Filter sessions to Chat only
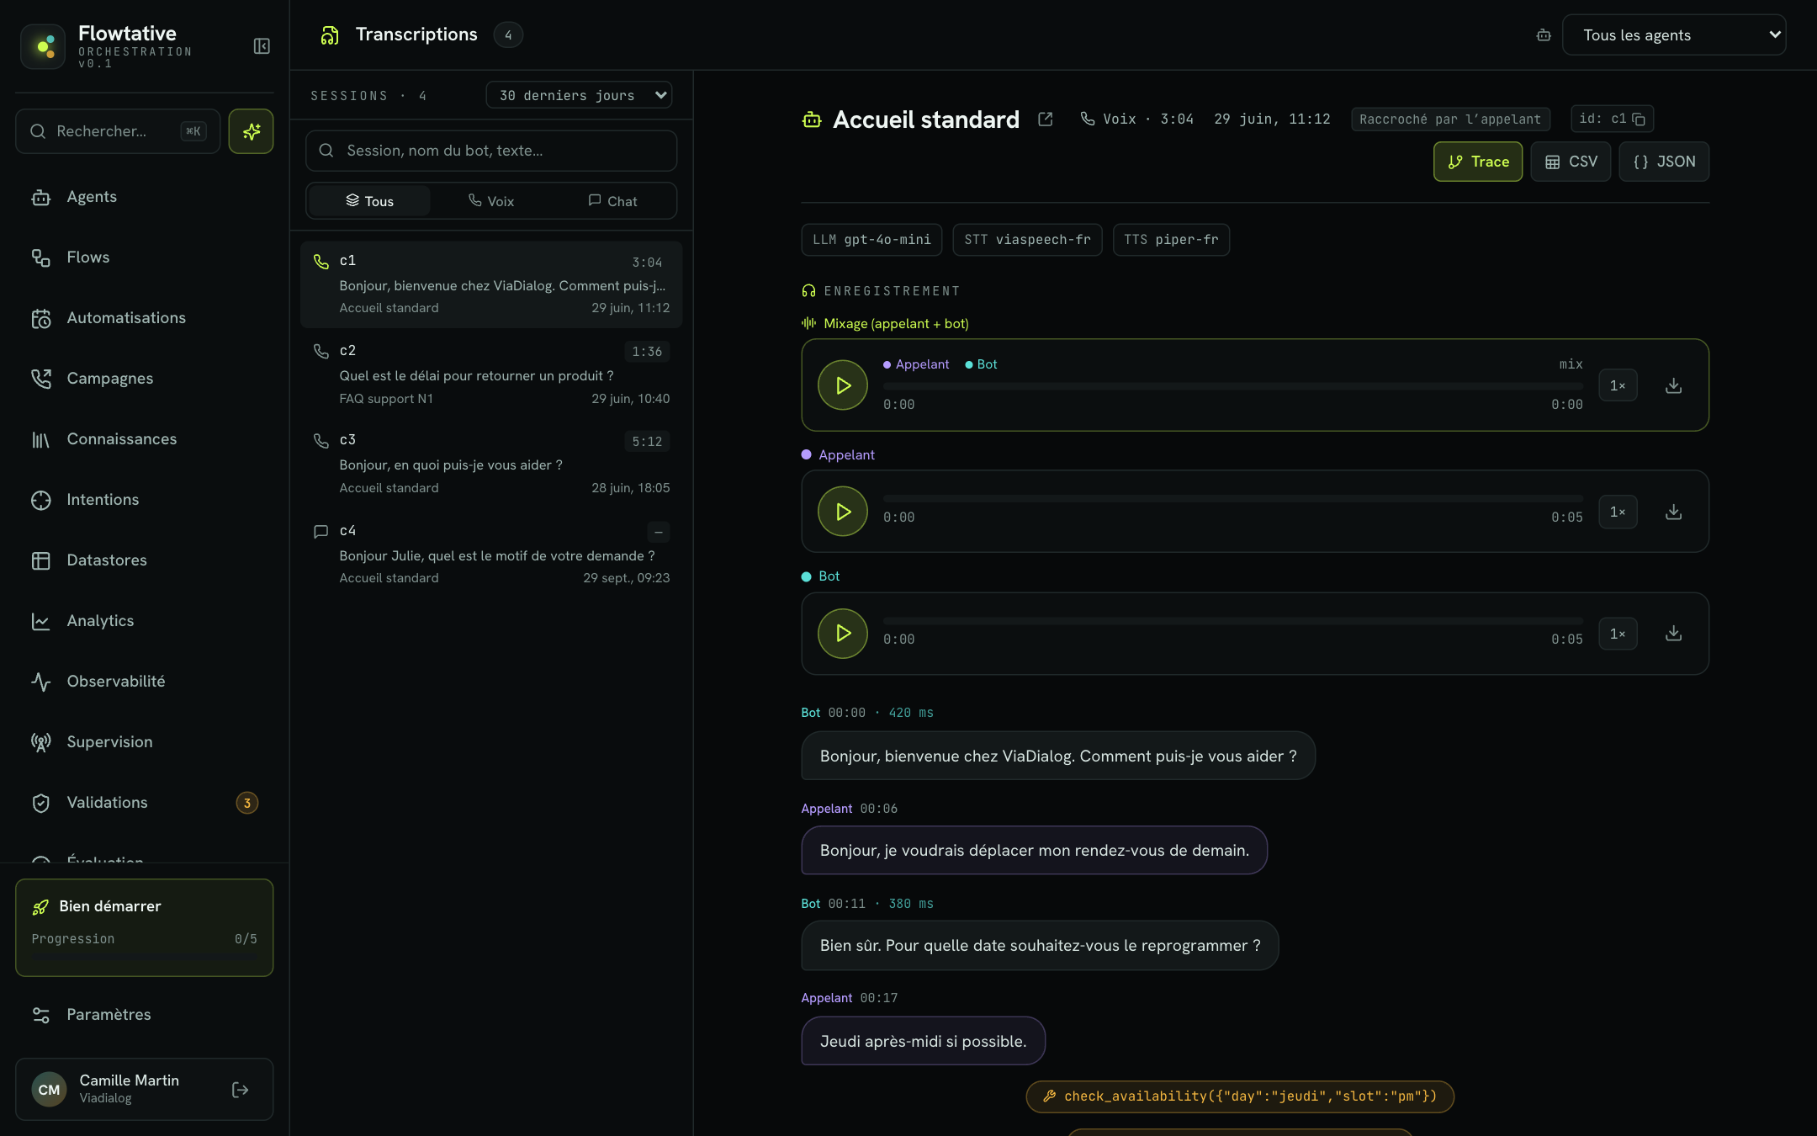This screenshot has height=1136, width=1817. pyautogui.click(x=612, y=201)
